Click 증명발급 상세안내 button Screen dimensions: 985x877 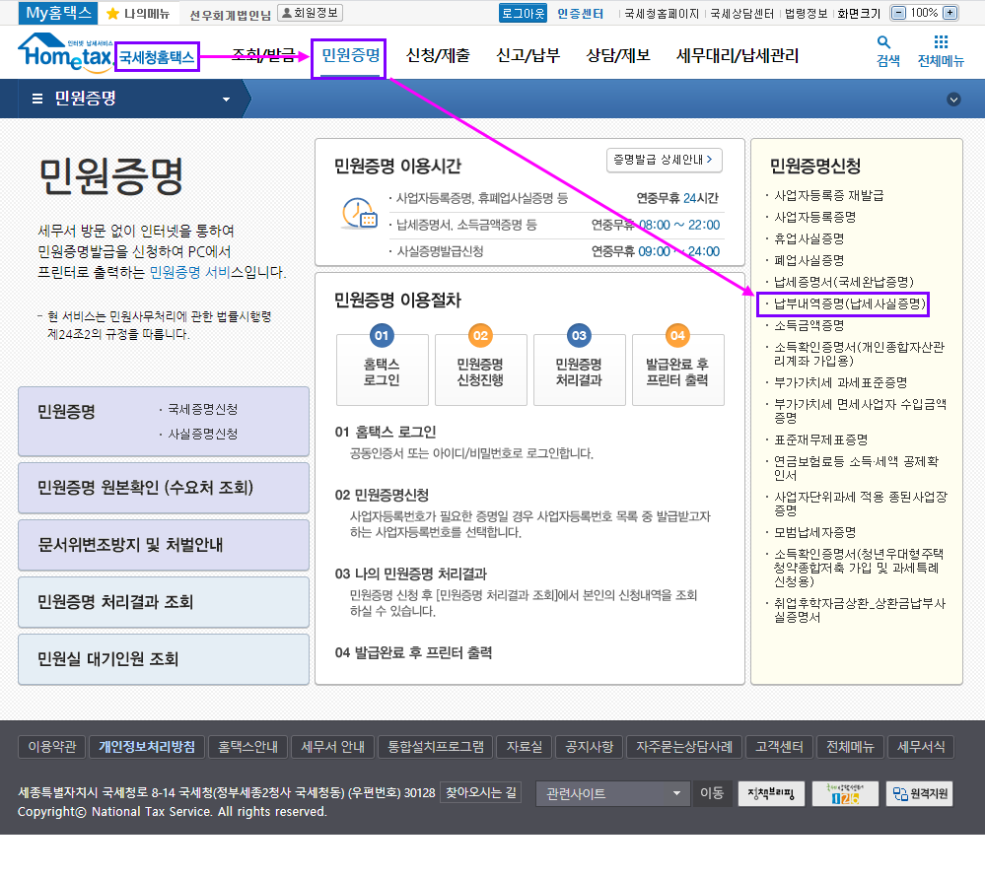tap(665, 159)
